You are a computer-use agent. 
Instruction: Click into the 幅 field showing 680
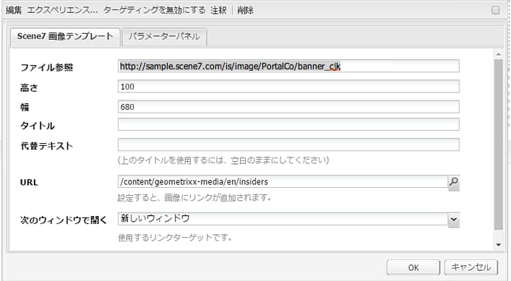tap(288, 107)
